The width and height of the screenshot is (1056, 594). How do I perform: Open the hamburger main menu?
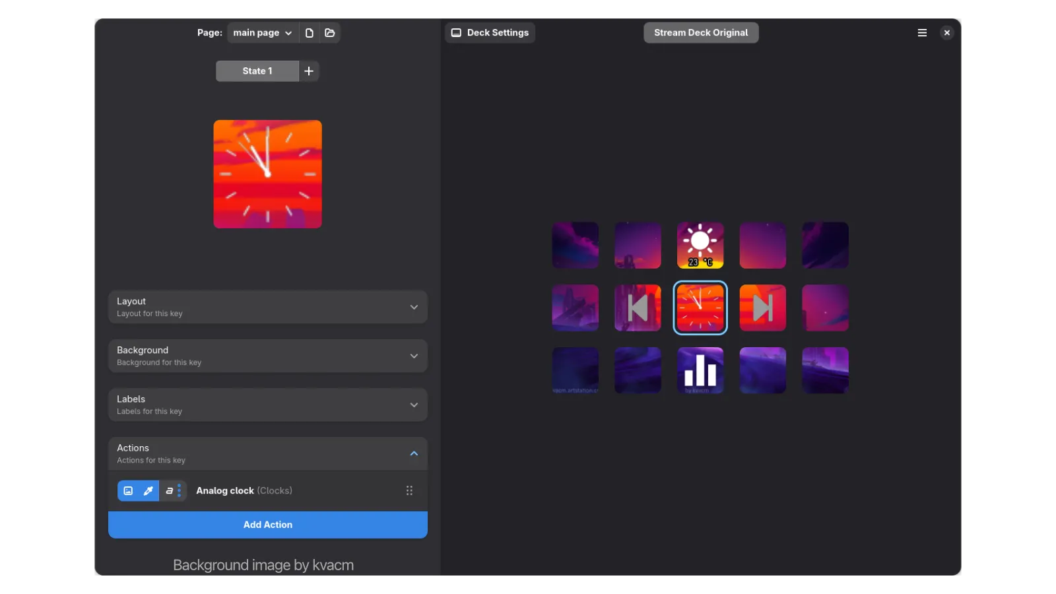[x=922, y=33]
